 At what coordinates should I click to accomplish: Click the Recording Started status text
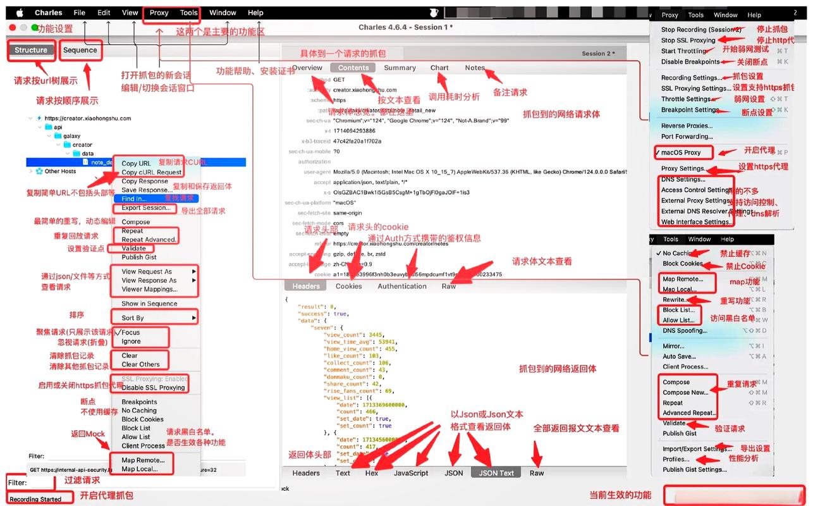point(35,499)
